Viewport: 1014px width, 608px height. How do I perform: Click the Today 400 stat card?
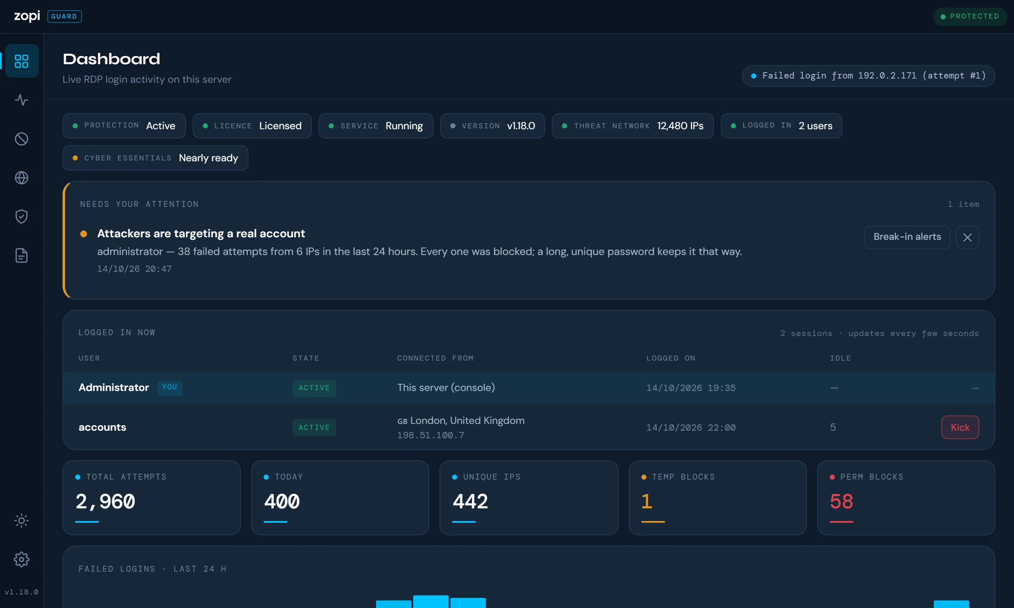pos(340,498)
